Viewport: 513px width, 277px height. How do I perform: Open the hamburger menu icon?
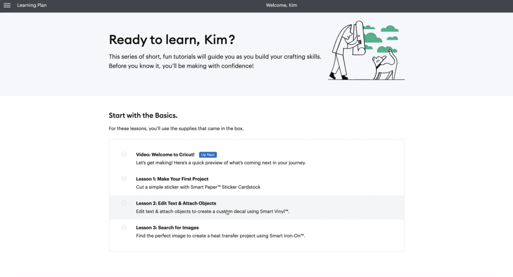(x=7, y=5)
